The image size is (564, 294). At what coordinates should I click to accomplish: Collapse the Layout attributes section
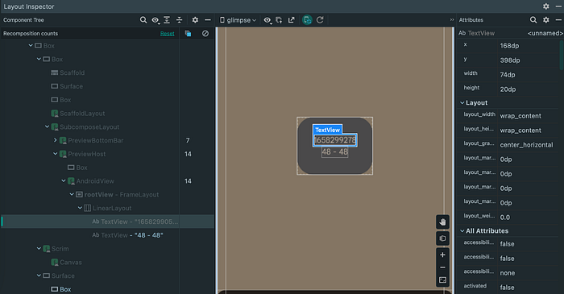pos(462,103)
